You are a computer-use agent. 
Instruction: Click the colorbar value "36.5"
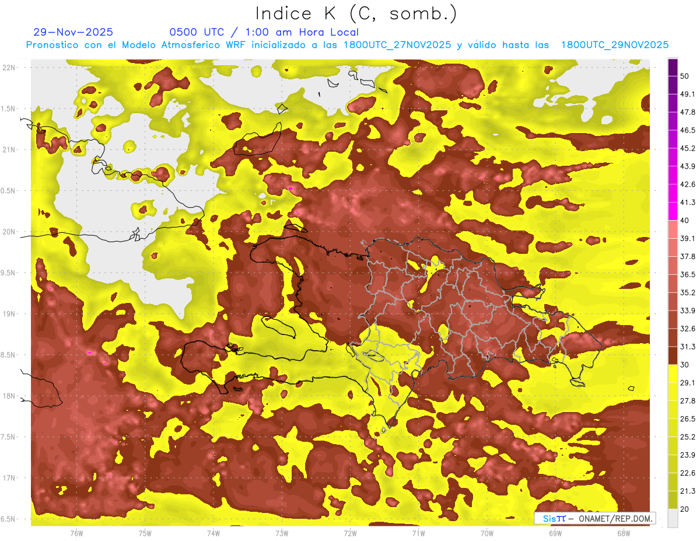[x=687, y=274]
